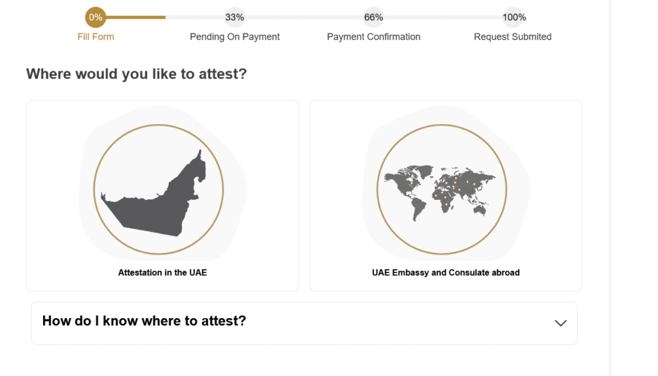Click the 100% progress step circle
Viewport: 658px width, 376px height.
click(513, 17)
